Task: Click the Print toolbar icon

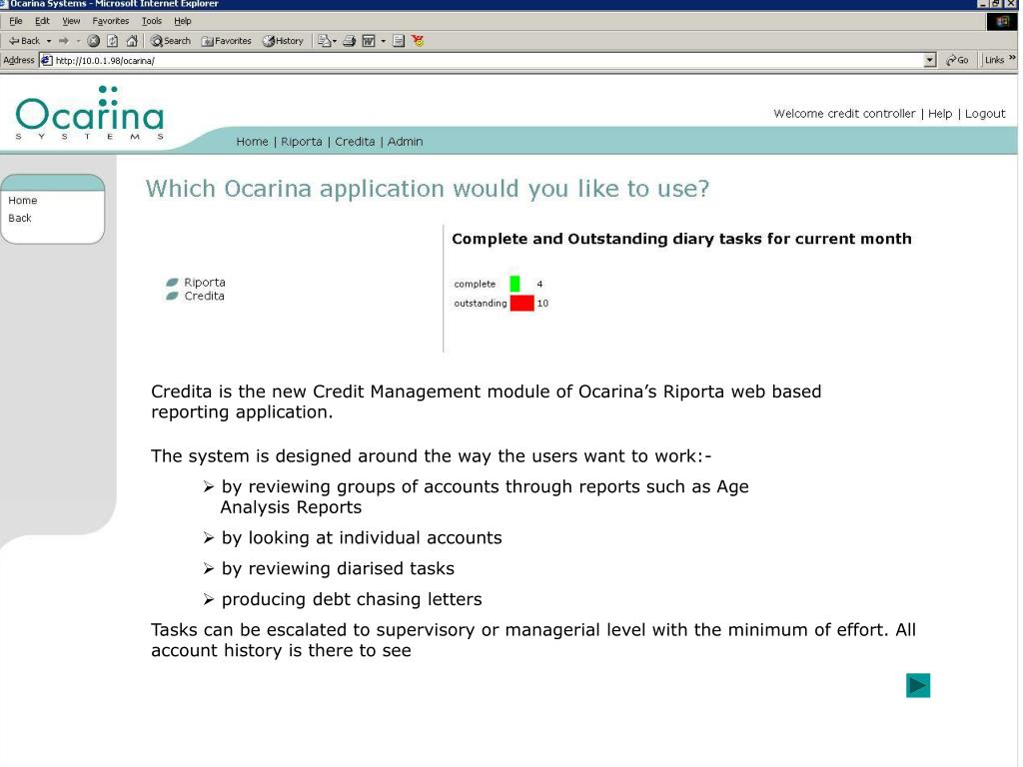Action: (349, 41)
